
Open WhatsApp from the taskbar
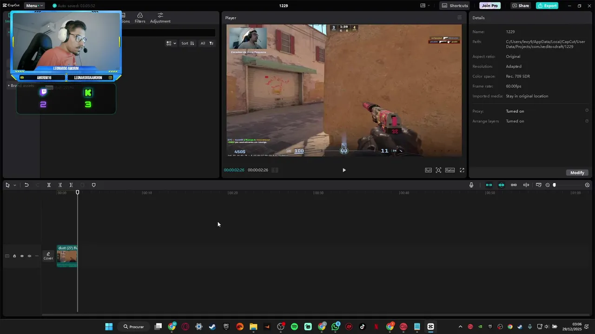point(336,327)
